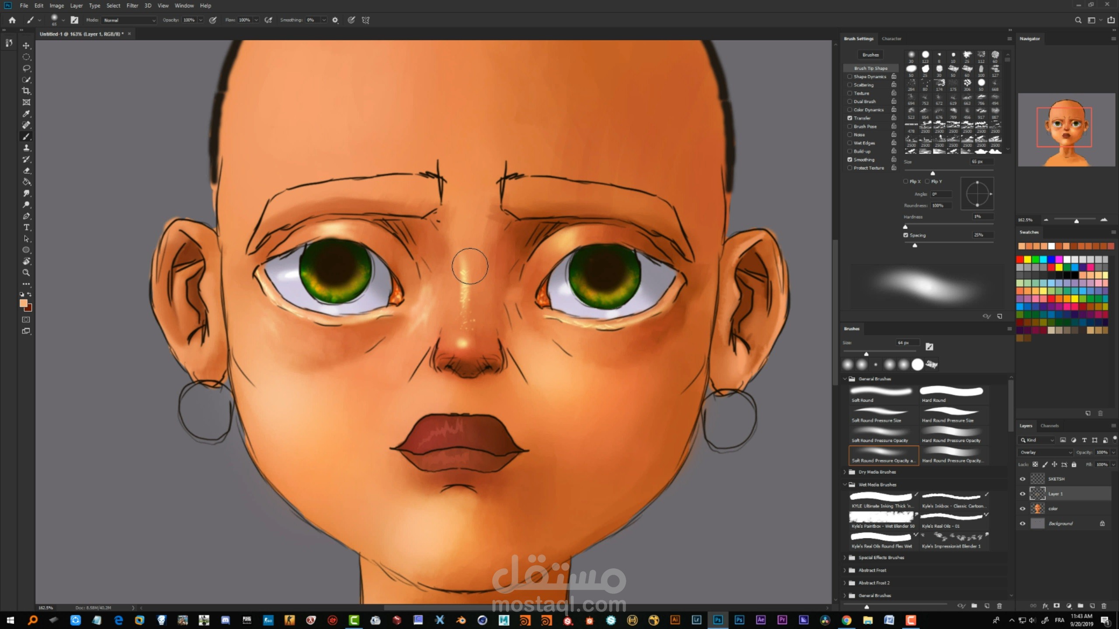The width and height of the screenshot is (1119, 629).
Task: Select the Type tool
Action: click(x=26, y=227)
